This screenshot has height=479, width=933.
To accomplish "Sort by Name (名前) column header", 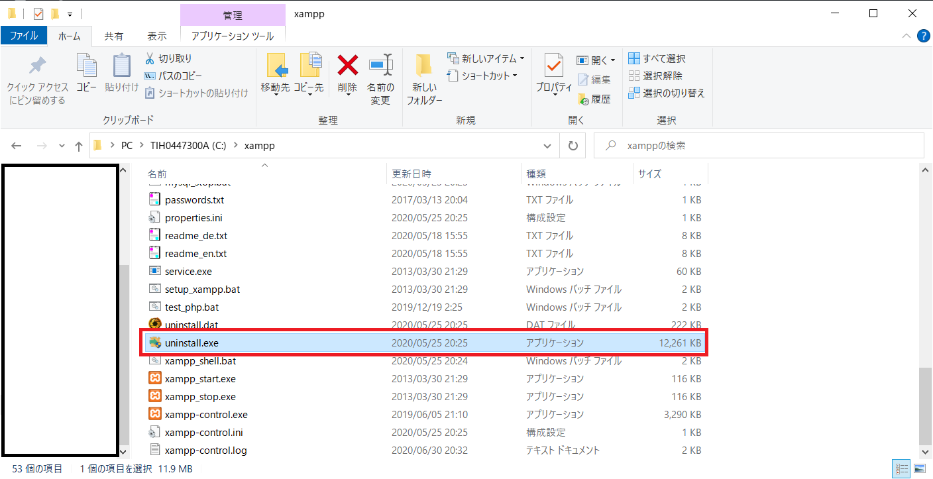I will [x=264, y=174].
